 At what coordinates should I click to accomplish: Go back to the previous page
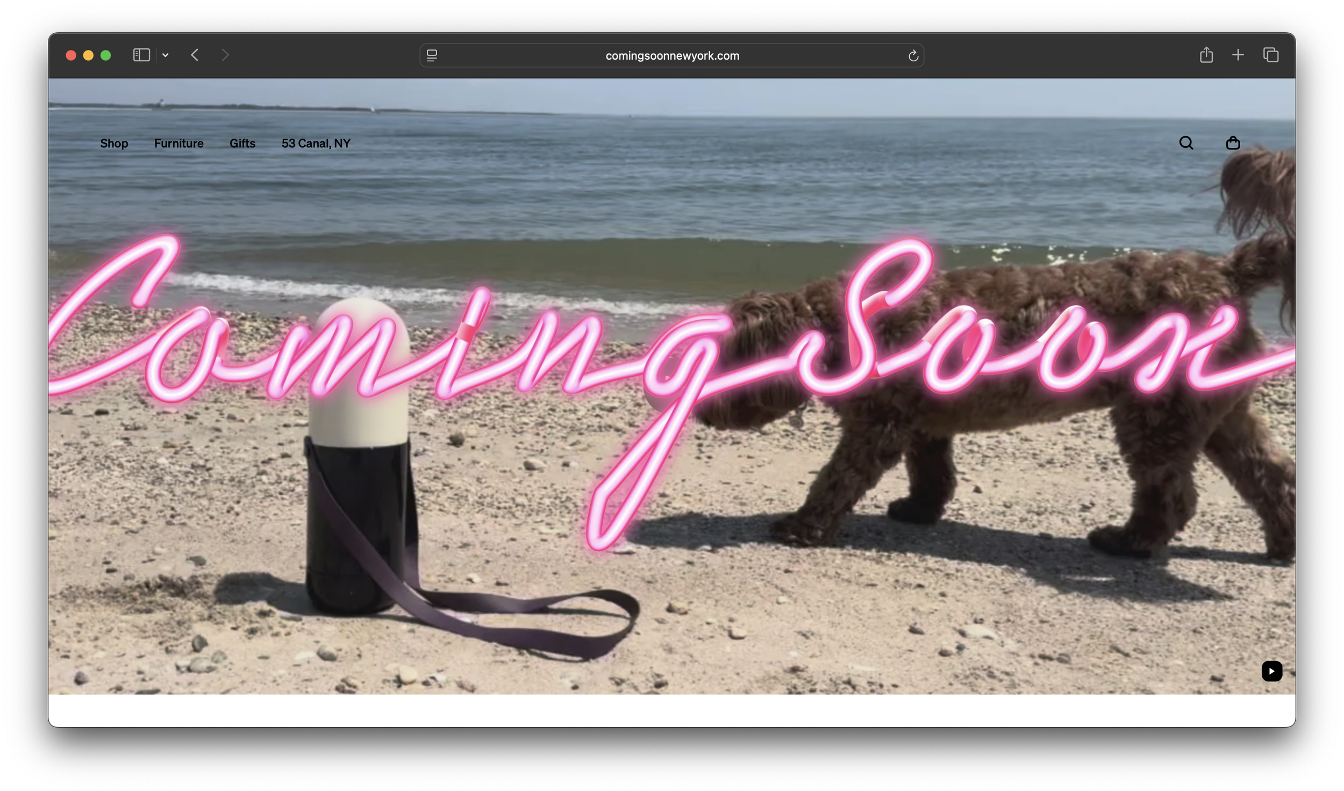click(x=195, y=55)
